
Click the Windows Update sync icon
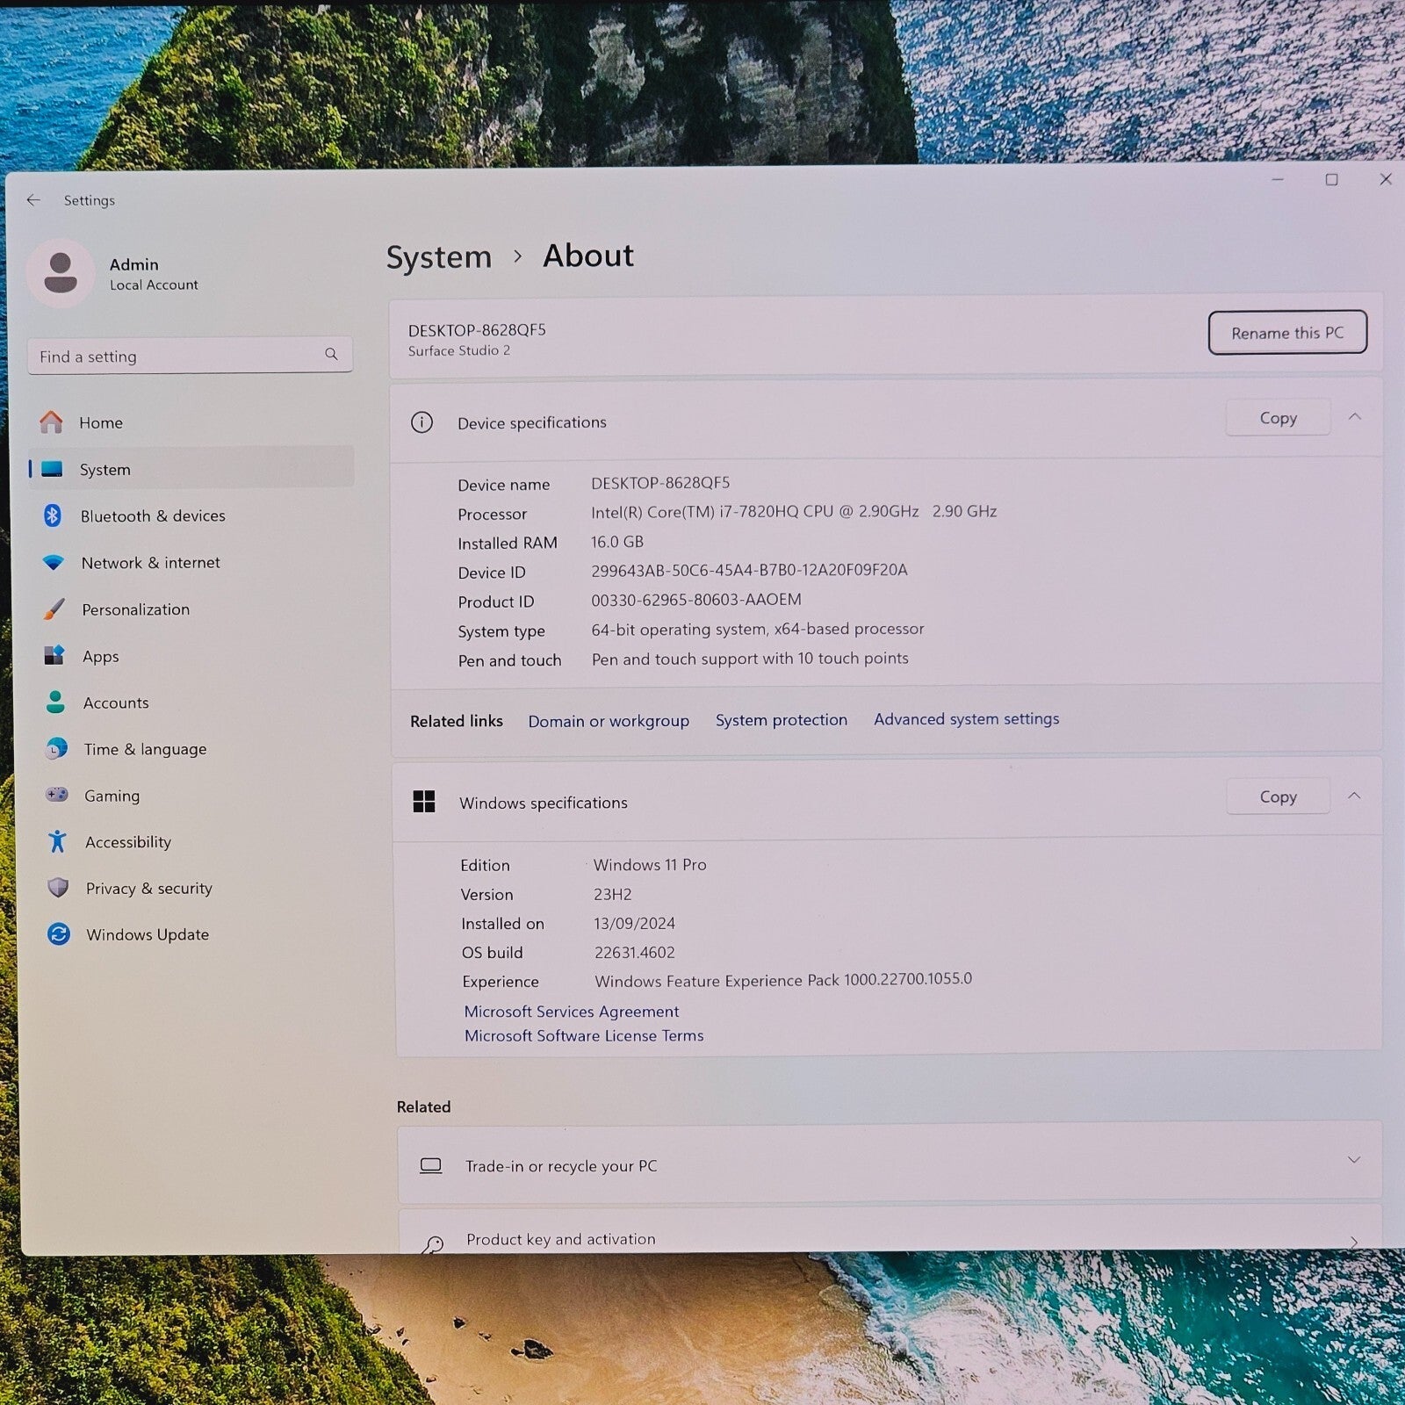tap(59, 934)
